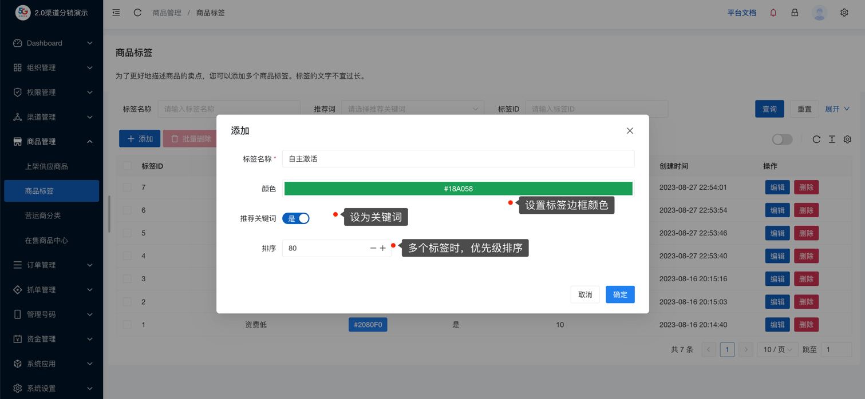Turn off the 推荐关键词 switch

pyautogui.click(x=296, y=218)
